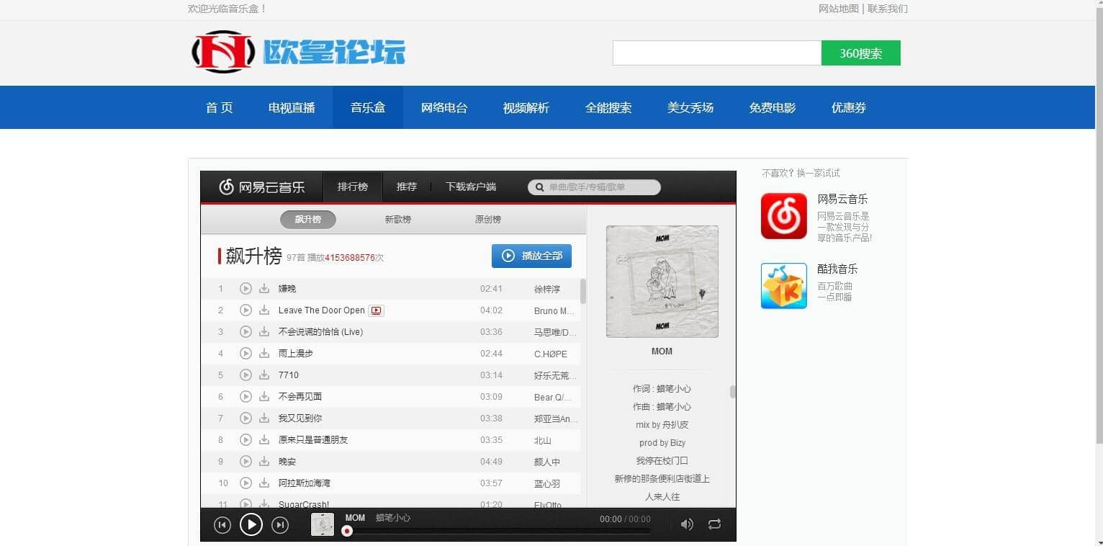This screenshot has width=1103, height=546.
Task: Switch to the 新歌榜 chart
Action: coord(397,220)
